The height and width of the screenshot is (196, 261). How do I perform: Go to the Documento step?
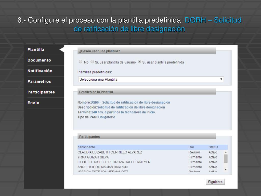[39, 60]
